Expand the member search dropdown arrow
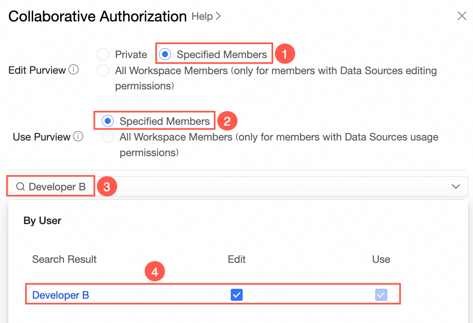The height and width of the screenshot is (323, 473). 456,187
